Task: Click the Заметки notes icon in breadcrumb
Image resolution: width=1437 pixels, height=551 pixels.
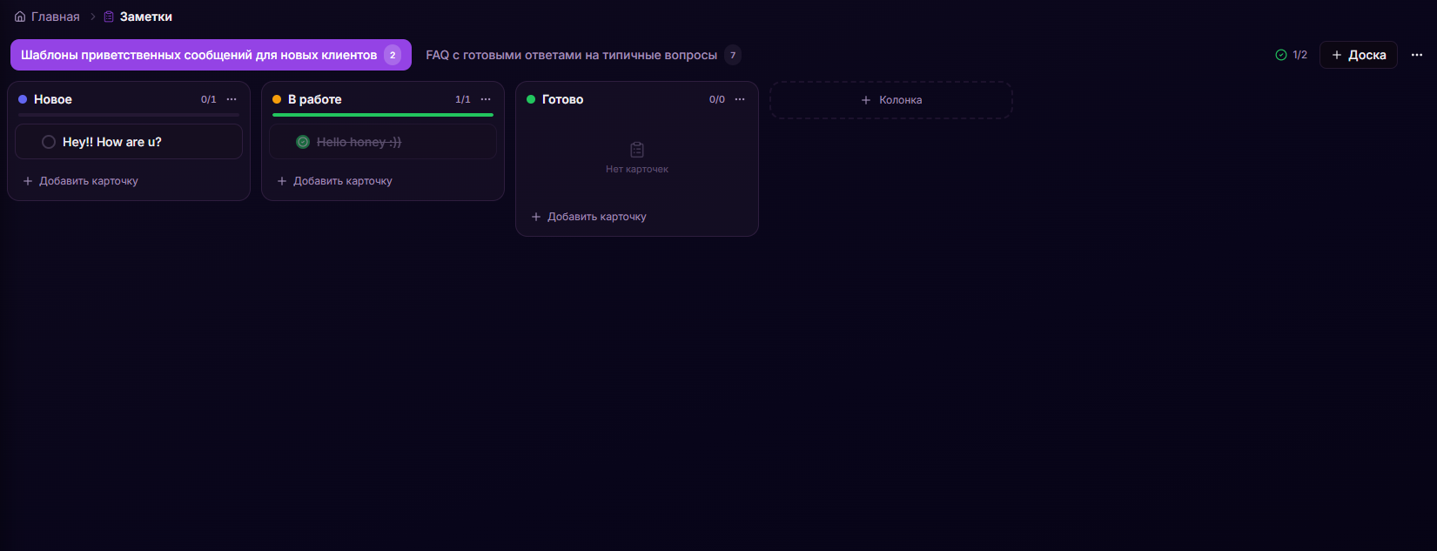Action: (109, 17)
